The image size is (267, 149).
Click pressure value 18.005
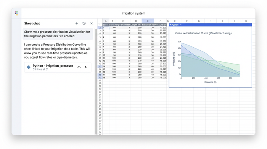(160, 78)
